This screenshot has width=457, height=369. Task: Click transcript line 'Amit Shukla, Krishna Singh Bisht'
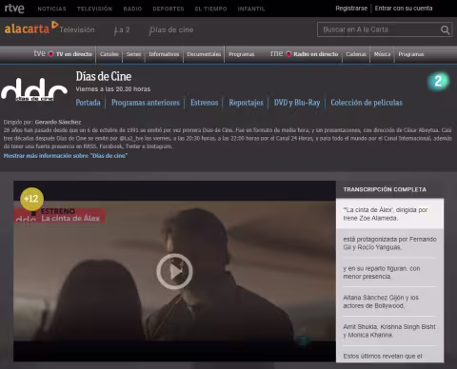coord(389,331)
